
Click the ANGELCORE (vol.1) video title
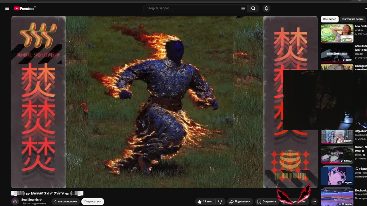[x=361, y=48]
